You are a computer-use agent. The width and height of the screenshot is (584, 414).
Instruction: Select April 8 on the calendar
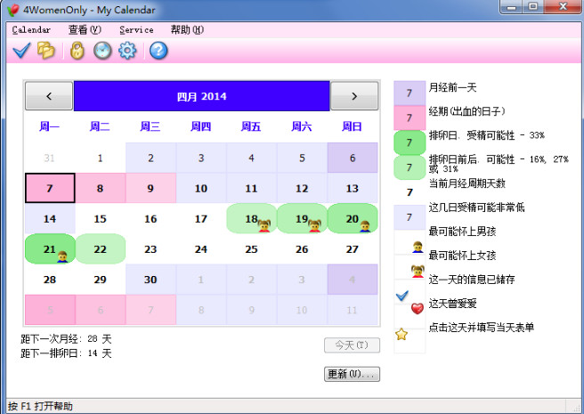[101, 188]
